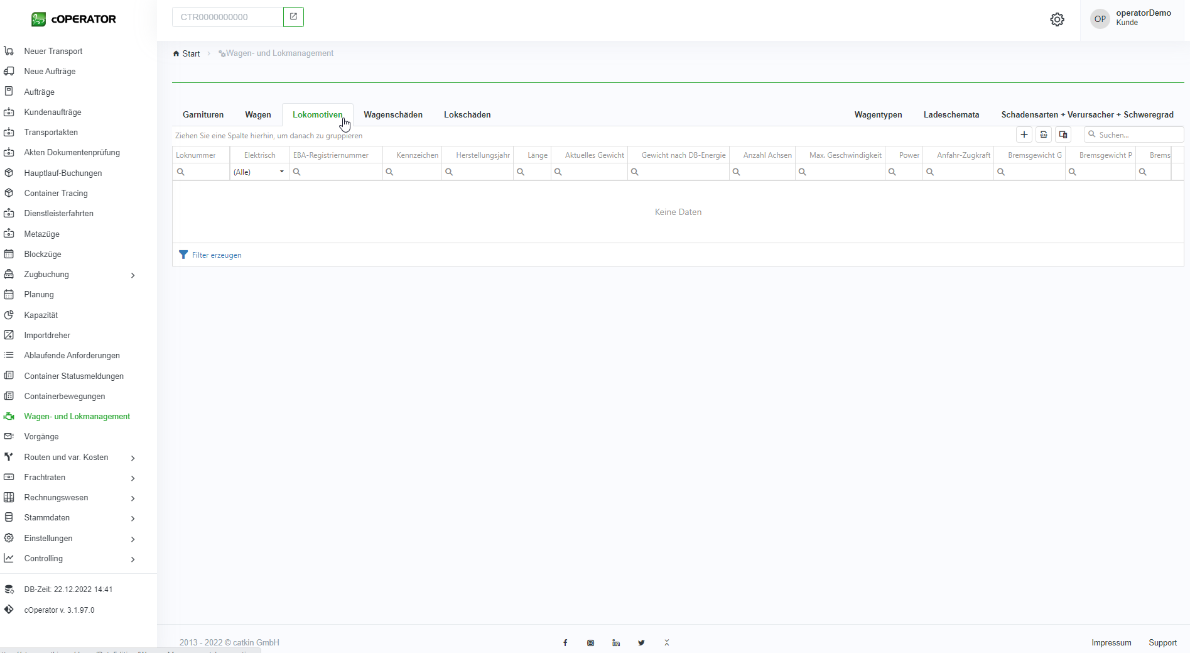This screenshot has height=653, width=1190.
Task: Open the Garnituren tab
Action: point(203,114)
